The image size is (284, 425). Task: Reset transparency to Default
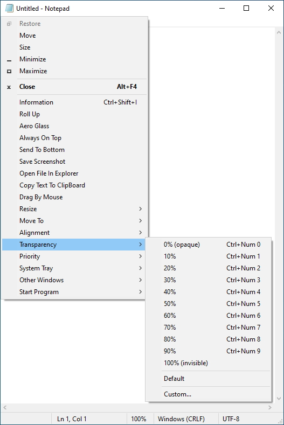209,379
